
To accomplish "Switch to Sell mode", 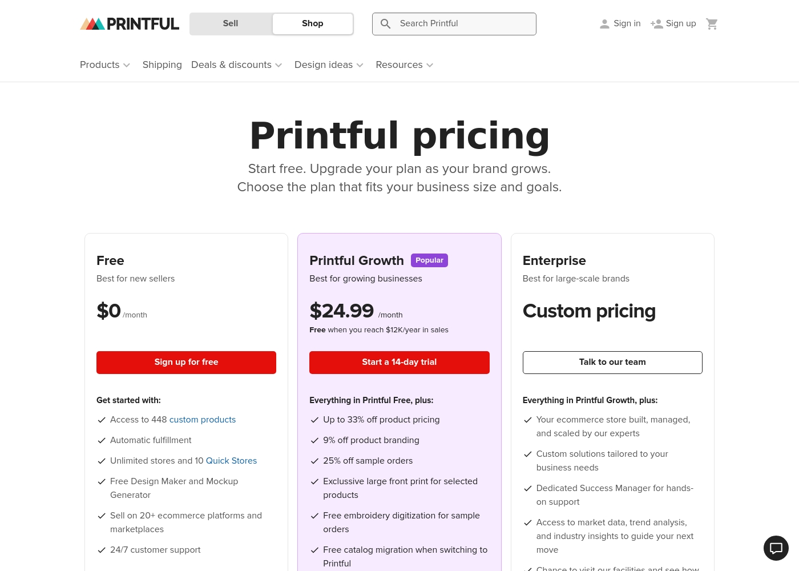I will (x=231, y=24).
